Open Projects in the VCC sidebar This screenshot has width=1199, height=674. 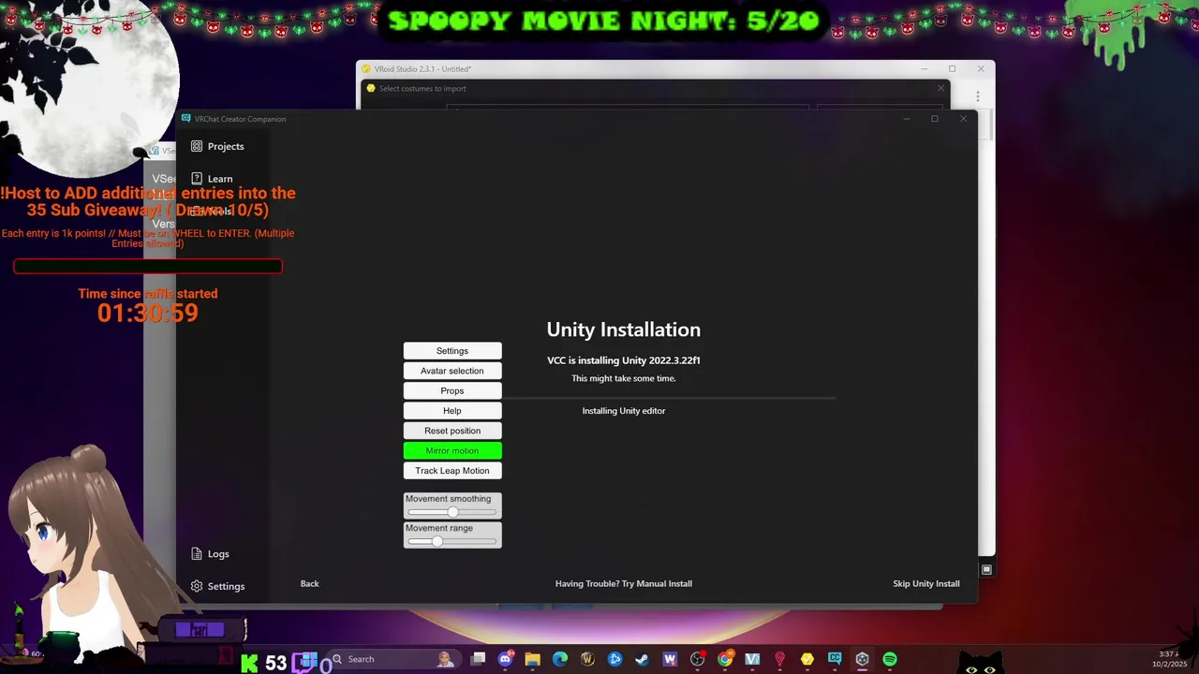tap(217, 146)
